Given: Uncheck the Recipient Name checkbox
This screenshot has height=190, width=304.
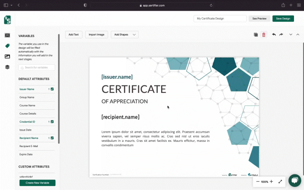Looking at the screenshot, I should point(52,138).
